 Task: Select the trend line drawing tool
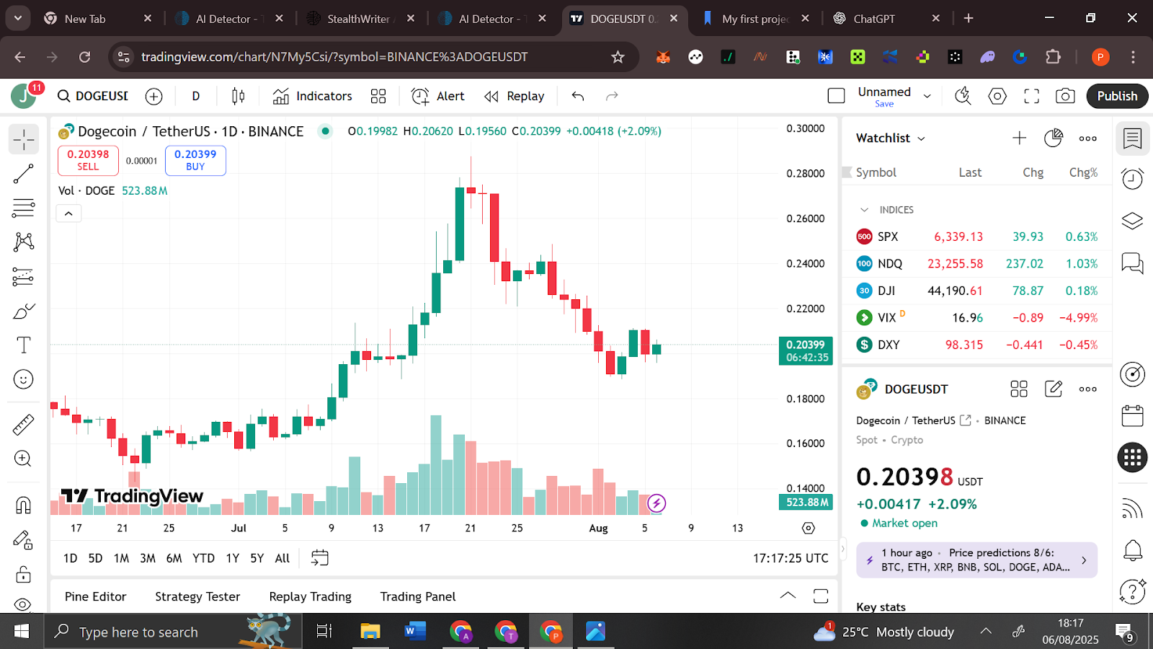24,174
